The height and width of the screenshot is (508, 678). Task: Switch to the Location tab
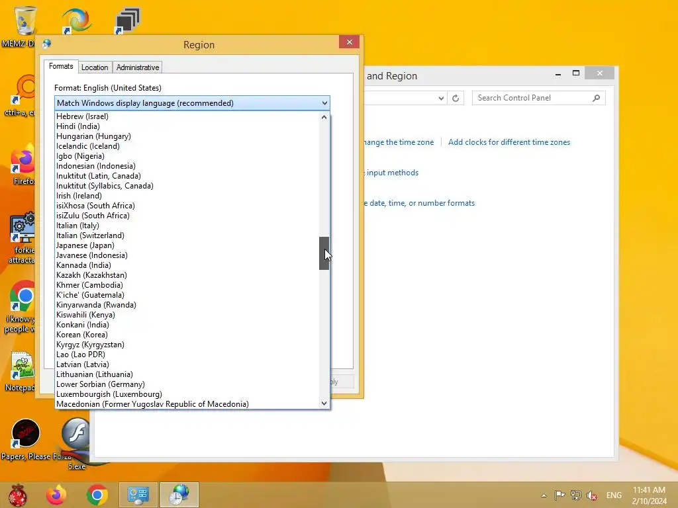coord(95,67)
